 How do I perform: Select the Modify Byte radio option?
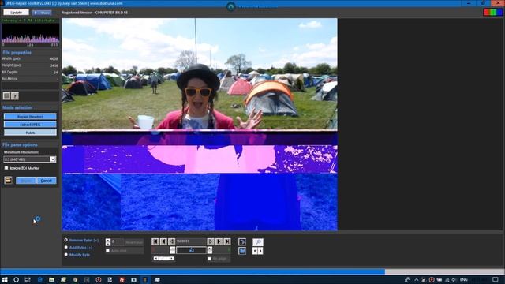(66, 255)
